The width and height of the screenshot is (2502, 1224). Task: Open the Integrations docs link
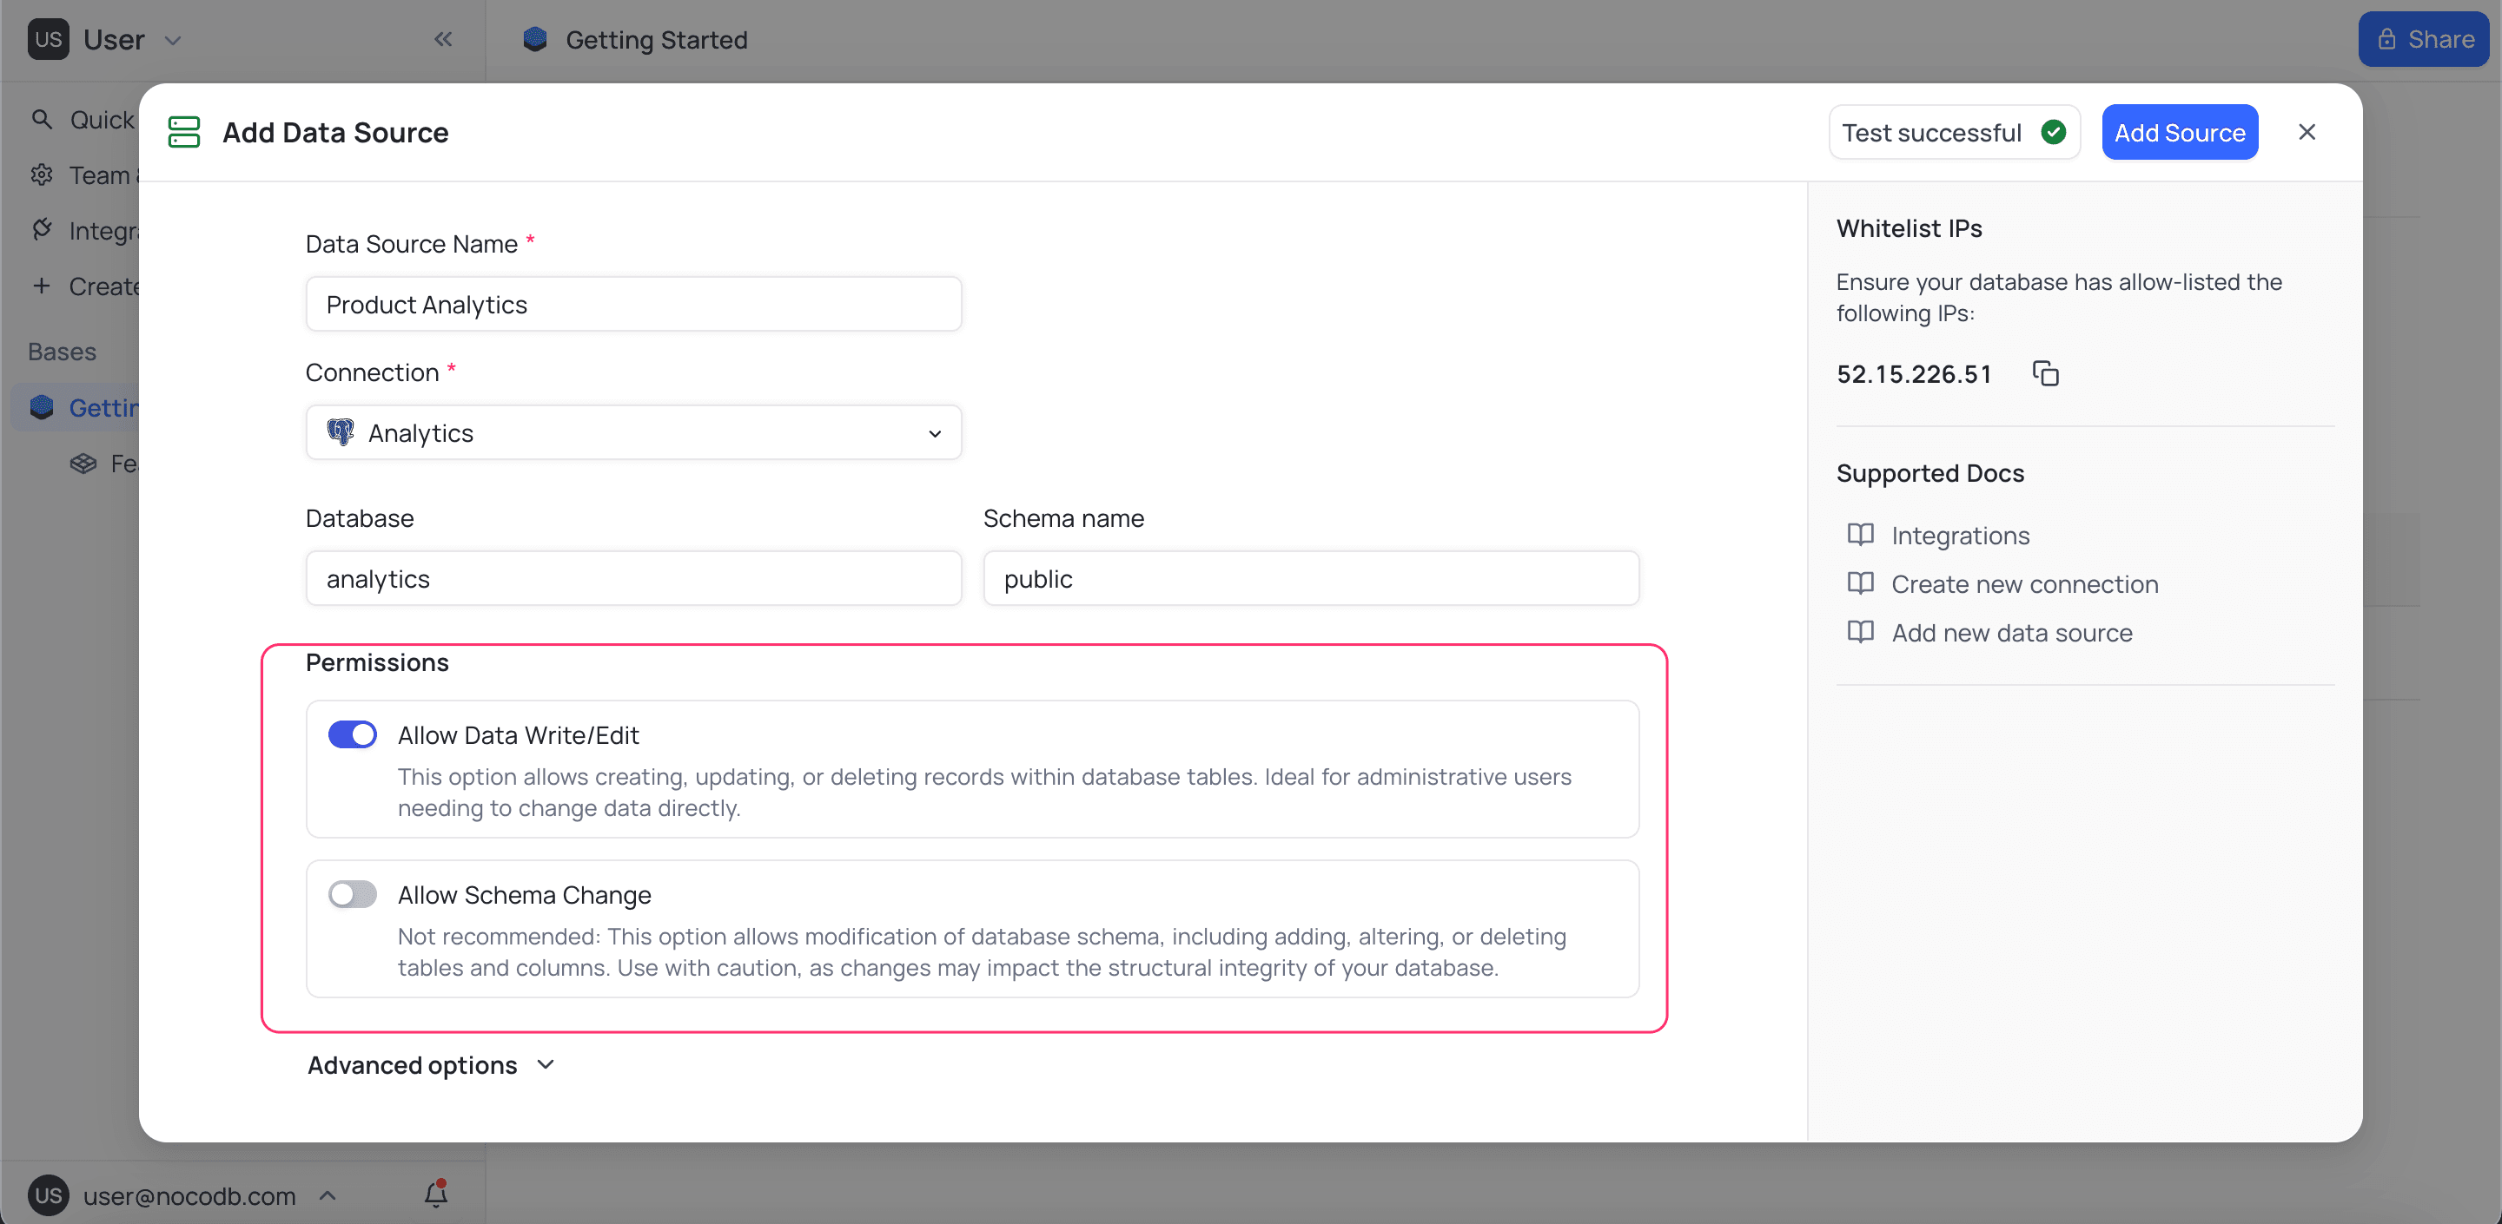click(x=1959, y=536)
